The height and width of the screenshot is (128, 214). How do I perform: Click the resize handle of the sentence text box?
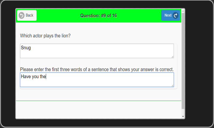point(173,86)
